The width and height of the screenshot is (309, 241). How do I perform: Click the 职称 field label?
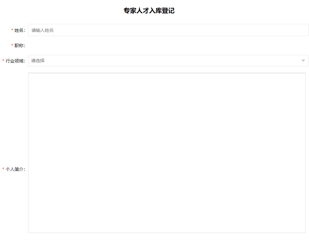pos(19,46)
